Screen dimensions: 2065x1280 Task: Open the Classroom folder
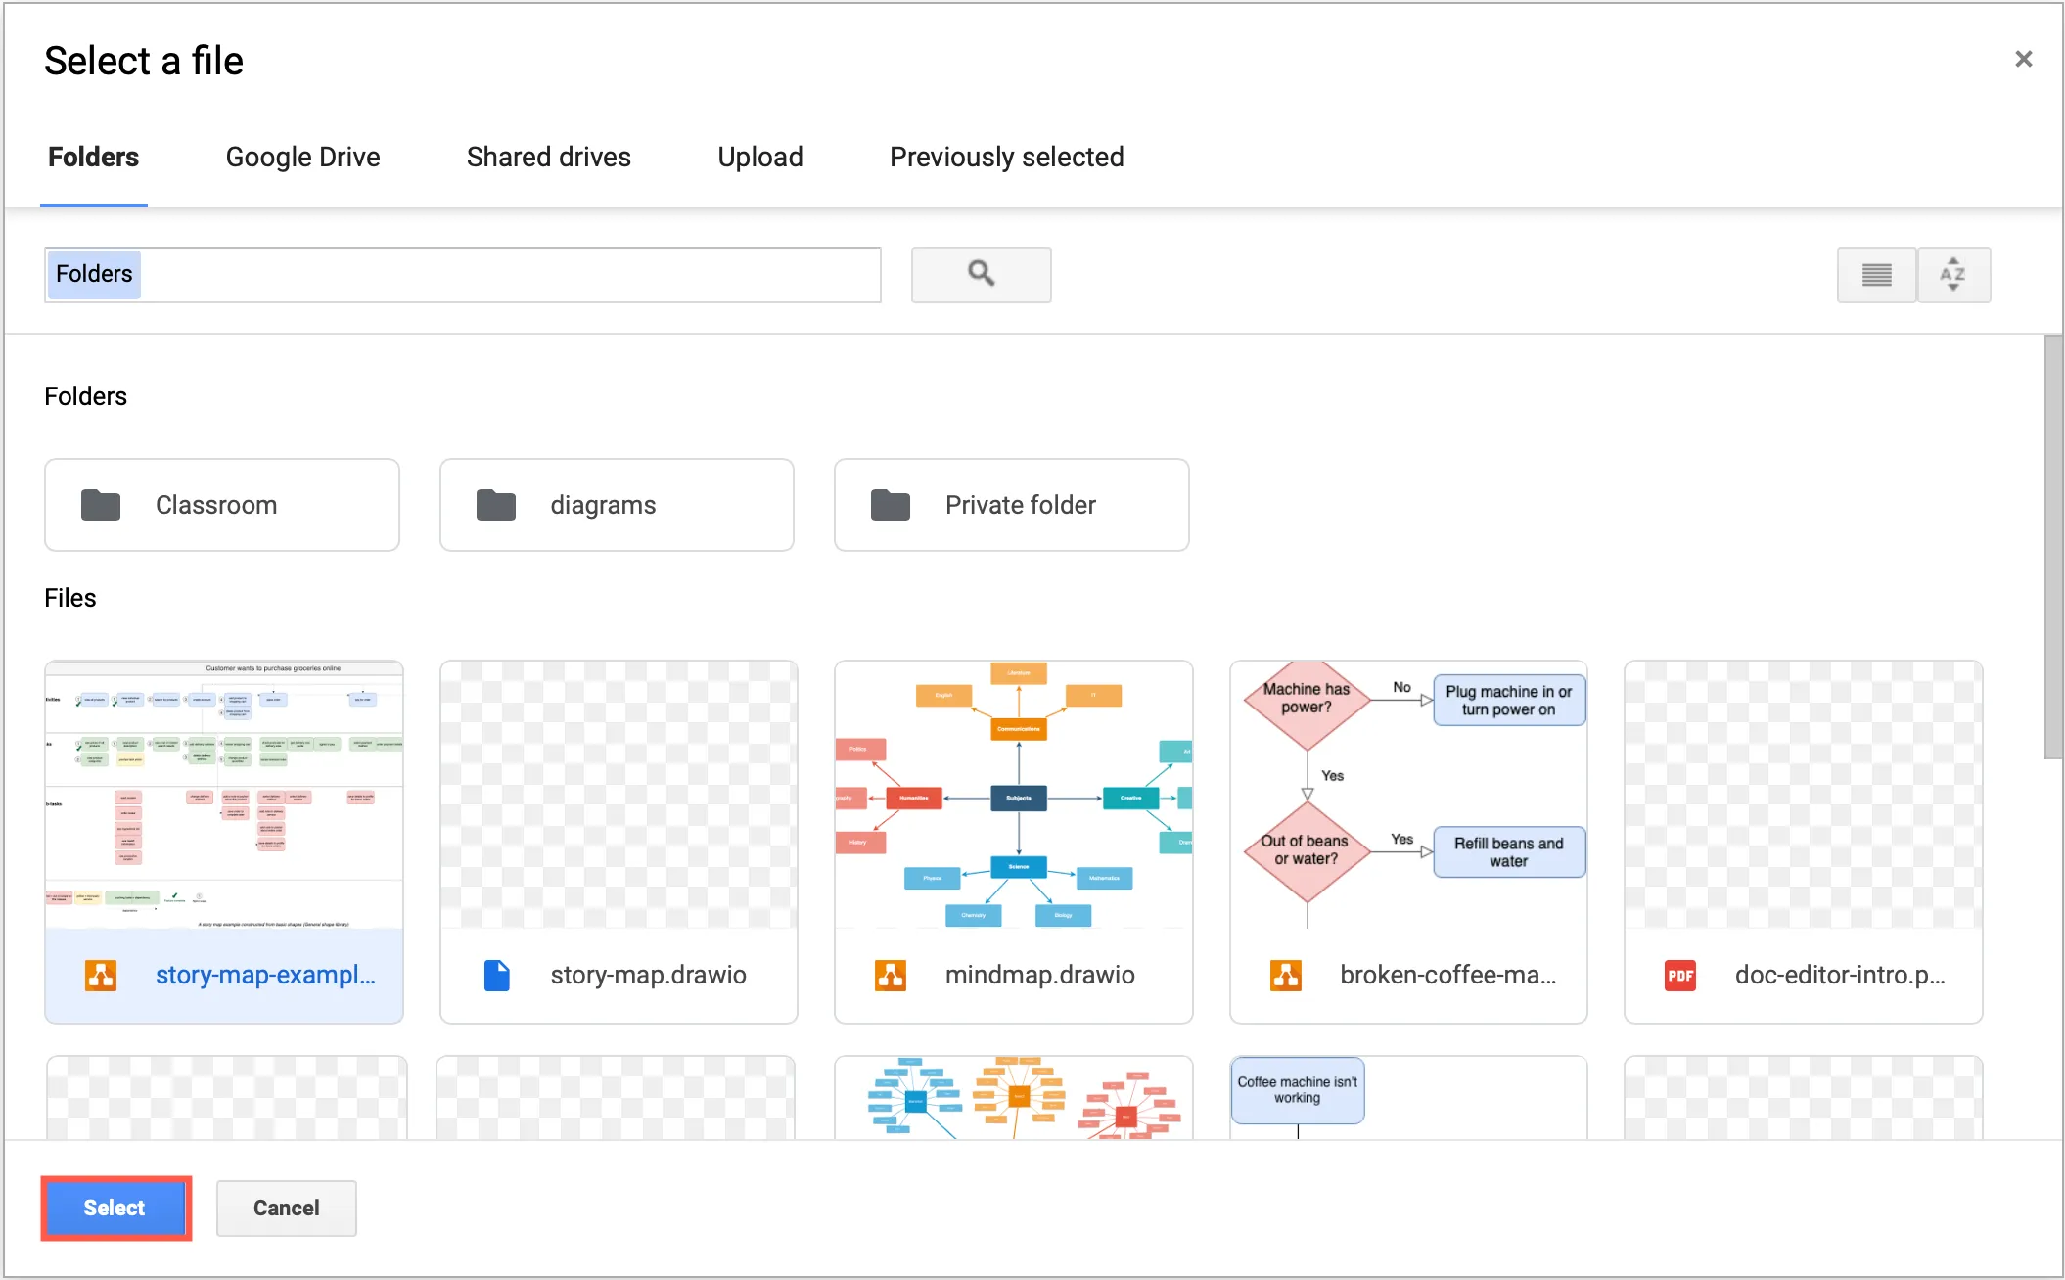221,505
